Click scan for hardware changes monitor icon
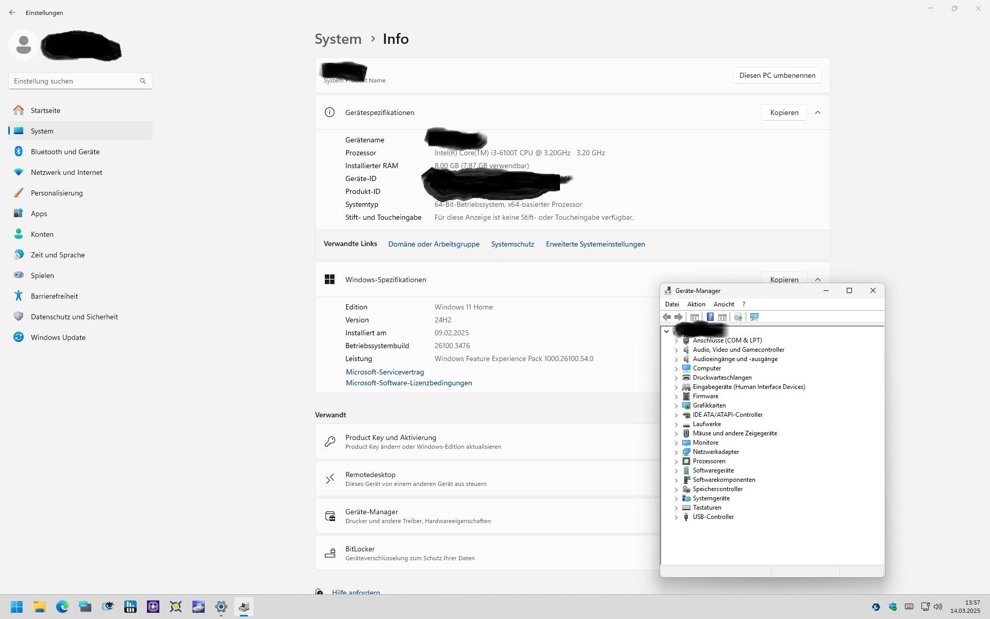The width and height of the screenshot is (990, 619). (x=754, y=317)
